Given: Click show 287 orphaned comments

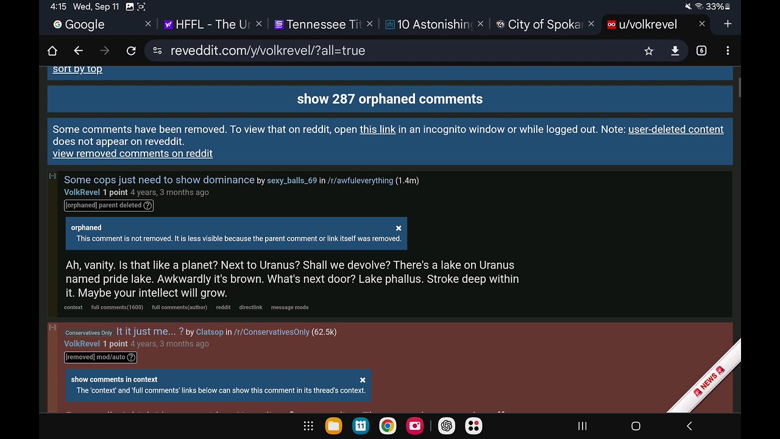Looking at the screenshot, I should [x=390, y=99].
